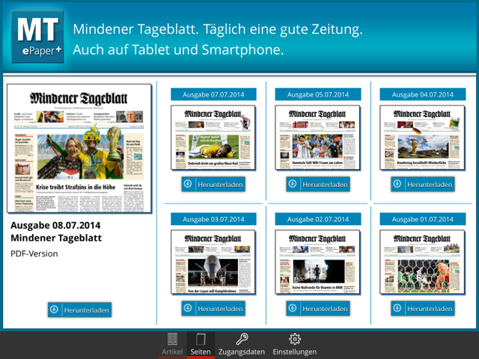Download Ausgabe 02.07.2014 via Herunterladen
This screenshot has height=359, width=479.
pyautogui.click(x=317, y=308)
